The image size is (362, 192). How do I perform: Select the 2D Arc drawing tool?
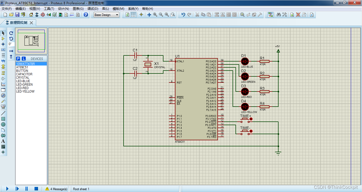(3, 130)
